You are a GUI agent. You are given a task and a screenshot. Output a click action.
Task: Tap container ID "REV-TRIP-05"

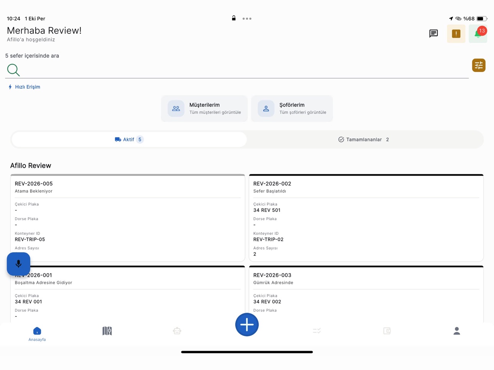(30, 239)
